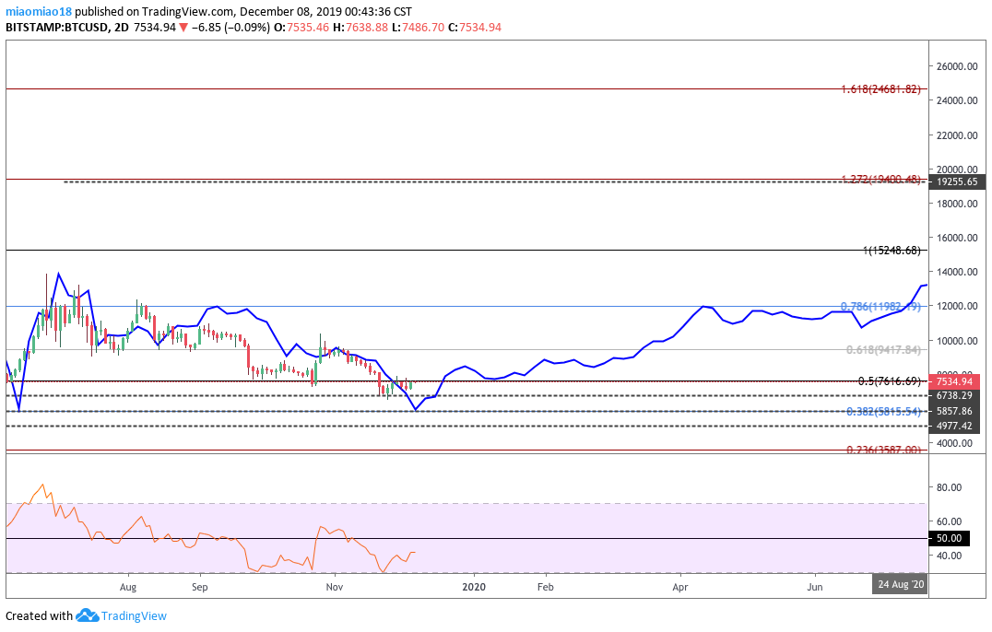
Task: Click the 4977.42 price tag on the axis
Action: point(954,426)
